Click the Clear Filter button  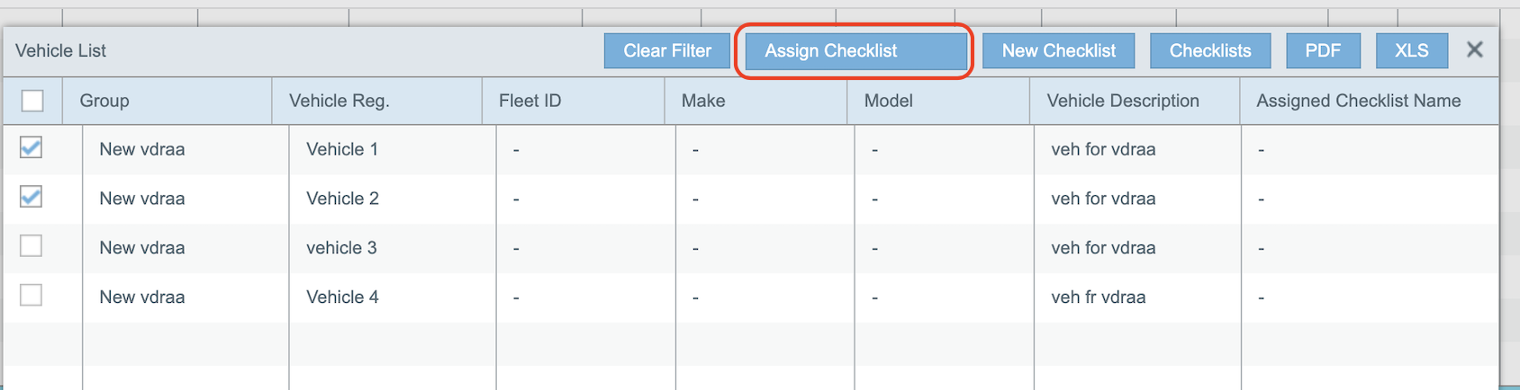[667, 51]
